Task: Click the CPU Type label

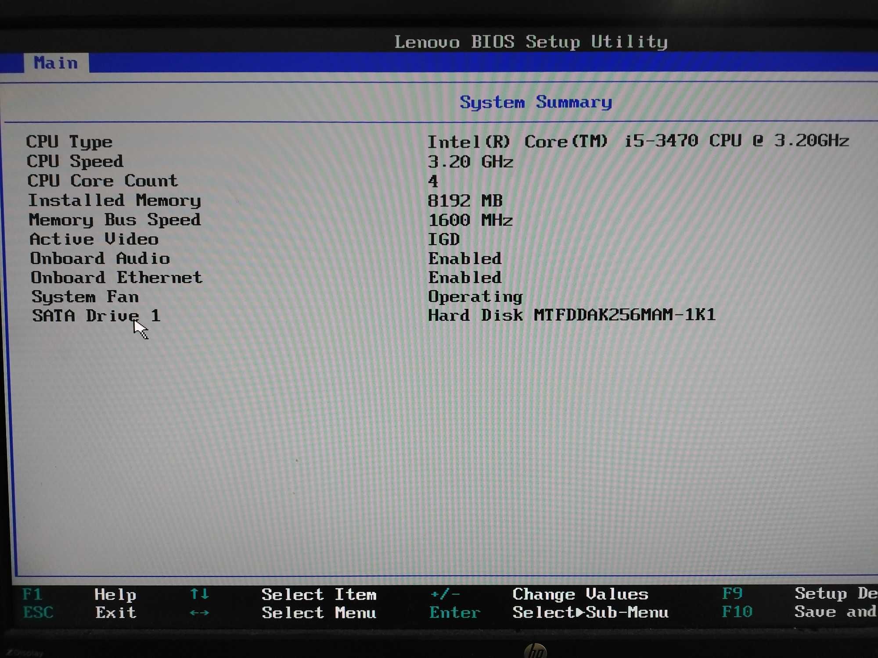Action: 69,142
